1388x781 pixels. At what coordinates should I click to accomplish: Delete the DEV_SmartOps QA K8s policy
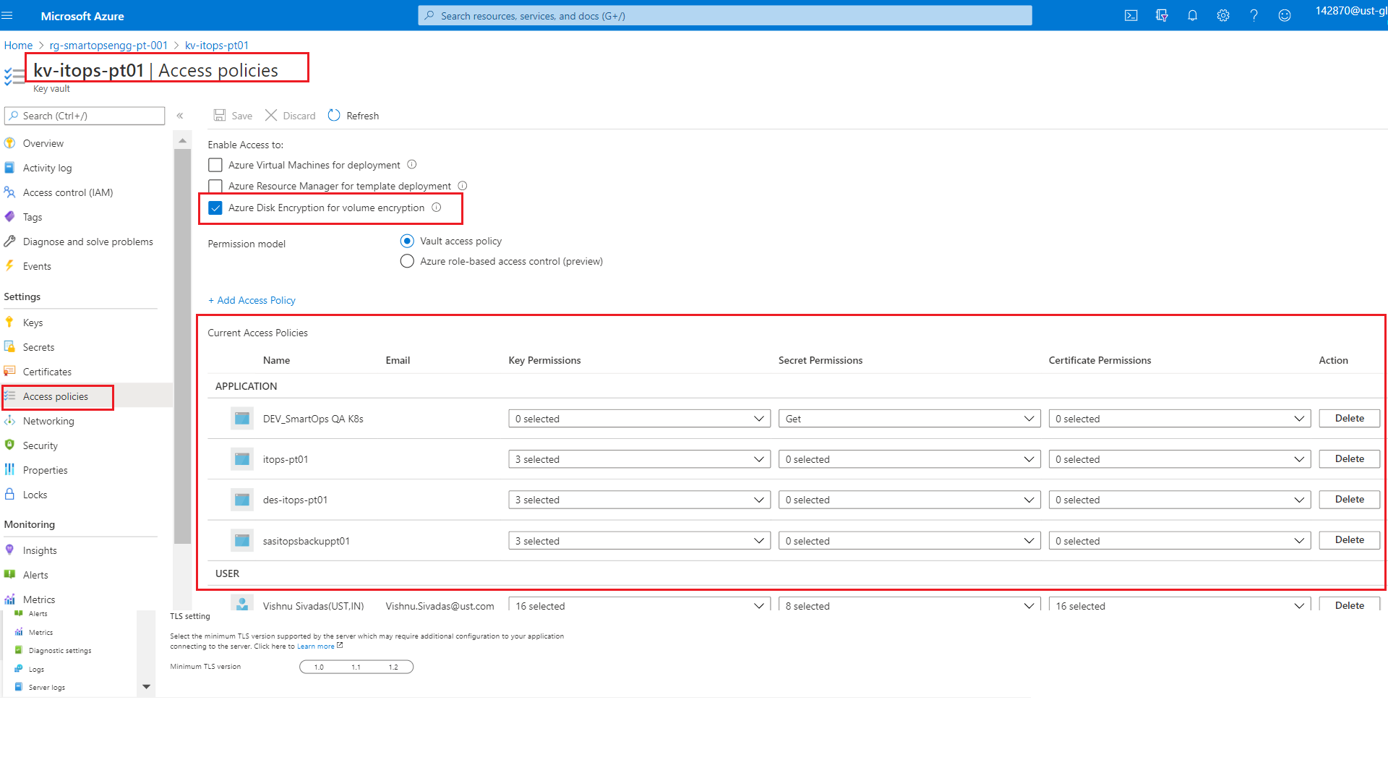tap(1349, 419)
